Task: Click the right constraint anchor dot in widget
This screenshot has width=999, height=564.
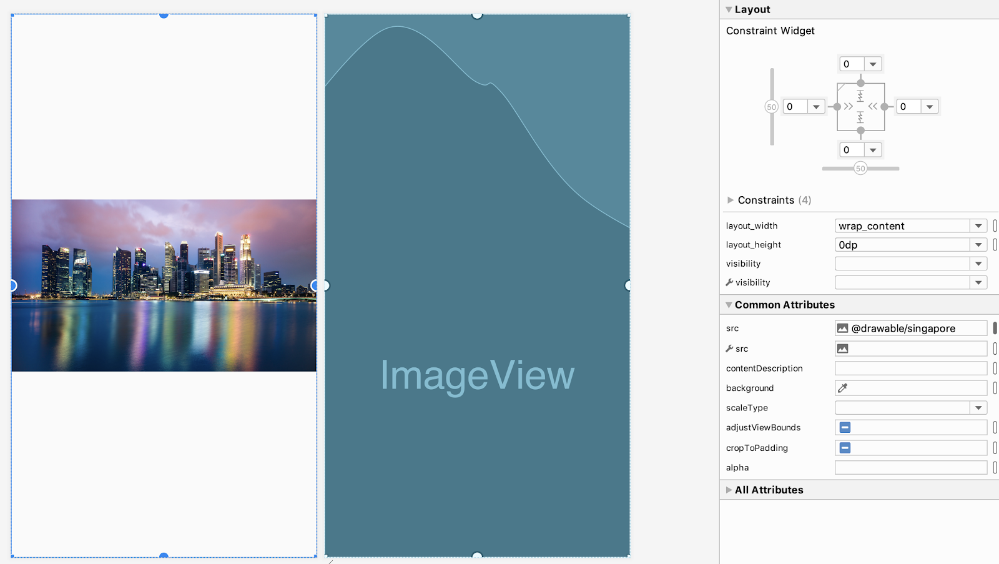Action: click(884, 107)
